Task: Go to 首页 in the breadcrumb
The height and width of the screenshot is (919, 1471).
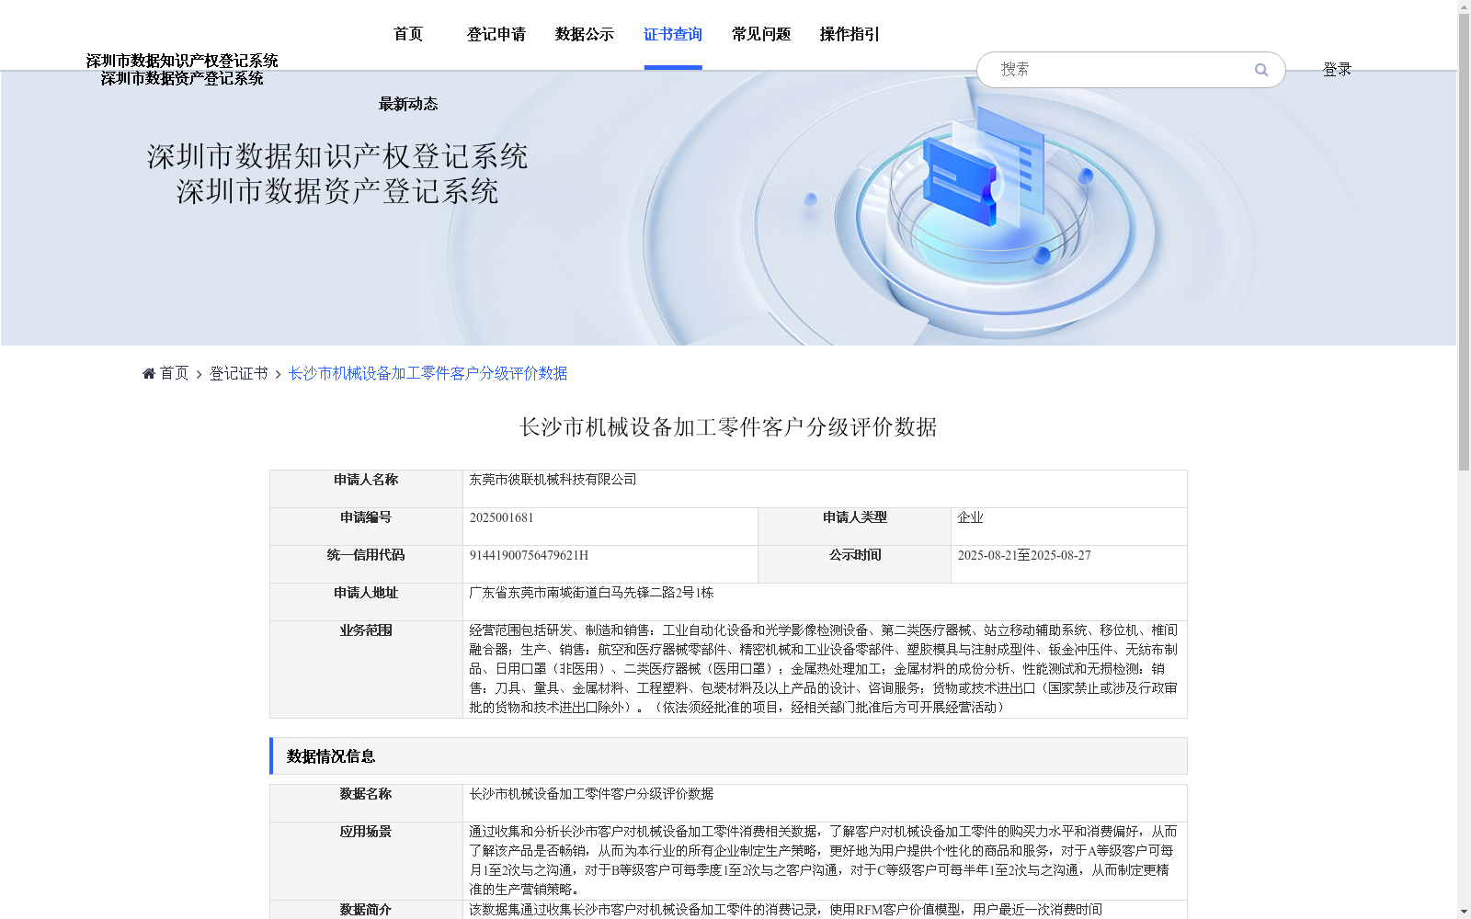Action: (174, 373)
